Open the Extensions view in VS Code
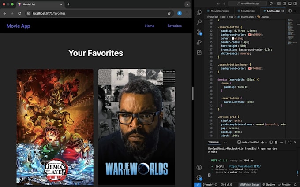This screenshot has width=300, height=187. (199, 52)
